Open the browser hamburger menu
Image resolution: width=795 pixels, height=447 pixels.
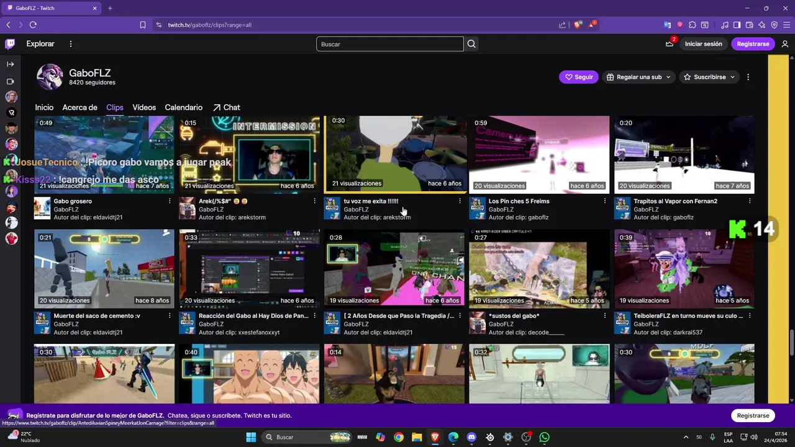pos(786,25)
